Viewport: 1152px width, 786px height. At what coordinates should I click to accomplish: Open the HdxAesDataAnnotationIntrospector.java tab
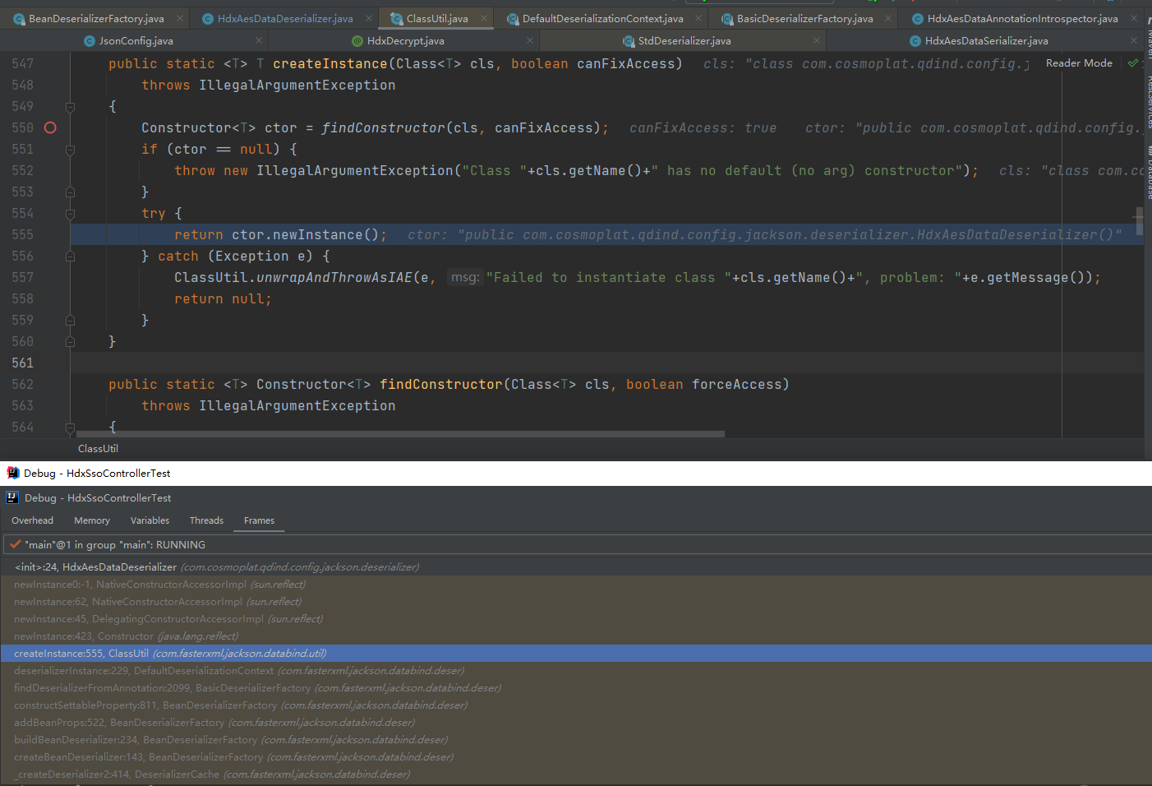tap(1022, 18)
